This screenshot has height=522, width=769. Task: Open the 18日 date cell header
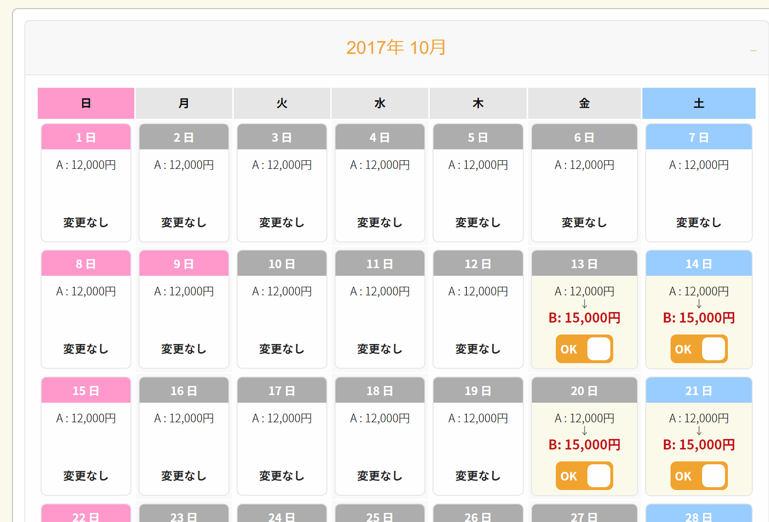click(380, 390)
